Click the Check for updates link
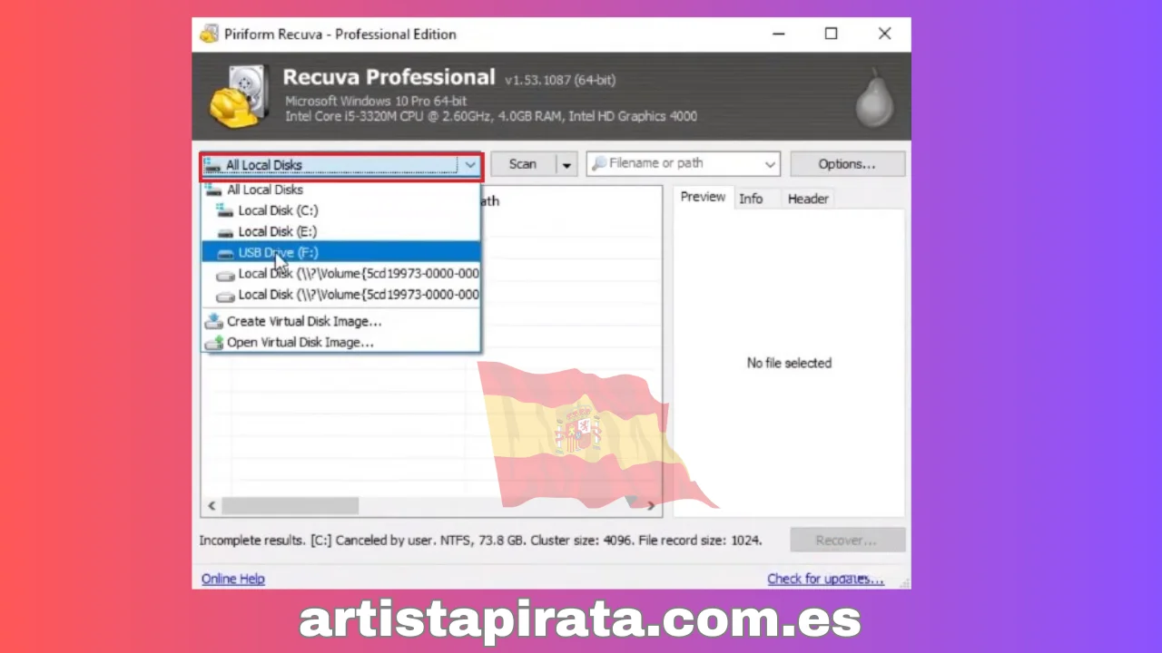This screenshot has height=653, width=1162. coord(825,579)
